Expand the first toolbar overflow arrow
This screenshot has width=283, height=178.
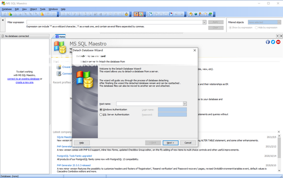coord(58,15)
